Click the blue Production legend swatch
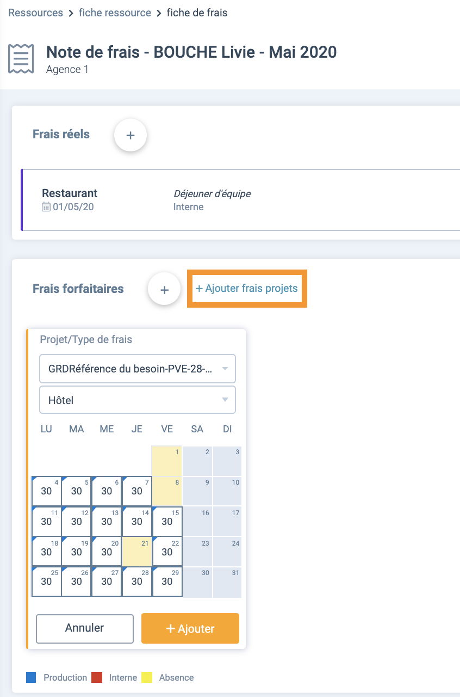The width and height of the screenshot is (460, 697). click(31, 677)
